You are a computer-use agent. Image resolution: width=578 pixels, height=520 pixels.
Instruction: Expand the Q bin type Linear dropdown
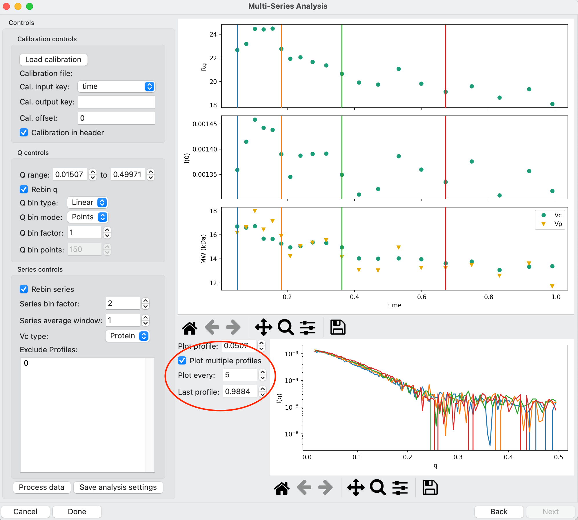pos(88,203)
